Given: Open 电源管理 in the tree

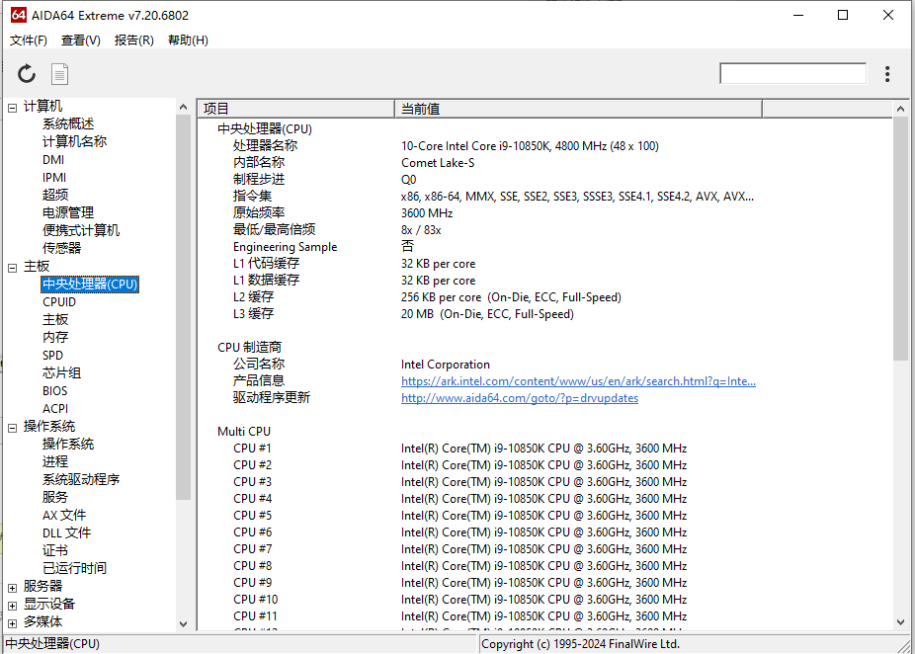Looking at the screenshot, I should coord(68,212).
